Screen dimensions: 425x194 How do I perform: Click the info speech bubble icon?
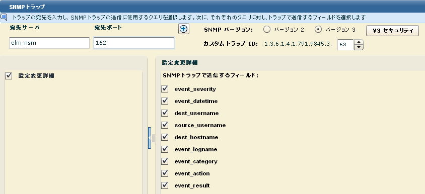(x=4, y=17)
